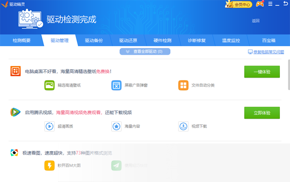Click the Tencent Video play logo icon
The height and width of the screenshot is (182, 290).
pyautogui.click(x=15, y=112)
